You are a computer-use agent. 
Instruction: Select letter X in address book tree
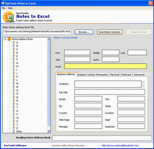coord(17,121)
